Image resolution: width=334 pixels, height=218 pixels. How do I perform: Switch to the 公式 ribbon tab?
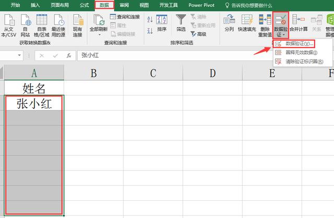click(84, 5)
